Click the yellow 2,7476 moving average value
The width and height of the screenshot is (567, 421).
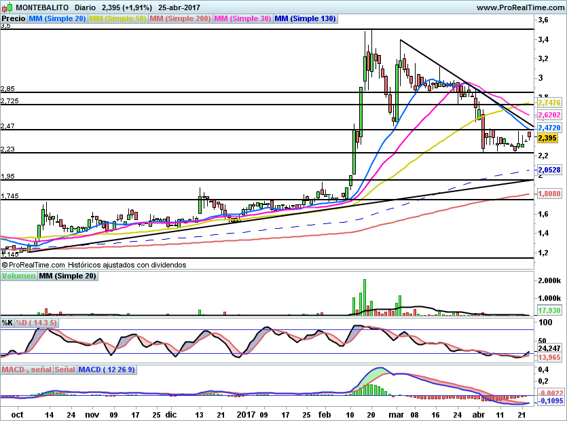[548, 103]
